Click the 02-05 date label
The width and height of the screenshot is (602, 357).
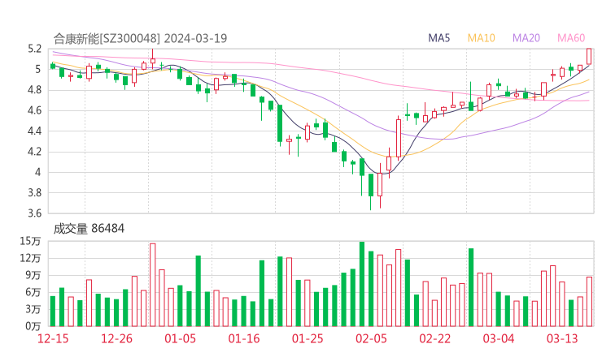371,338
